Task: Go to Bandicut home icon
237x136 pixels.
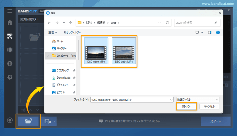Action: [10, 22]
